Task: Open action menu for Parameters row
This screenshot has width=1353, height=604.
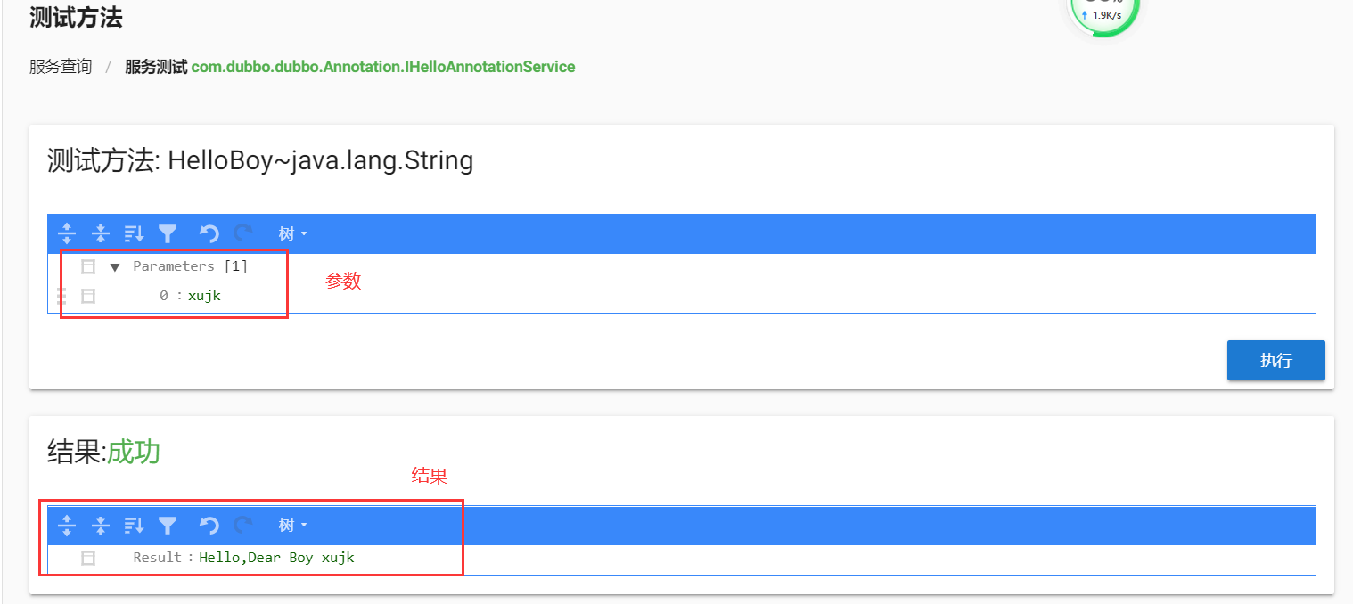Action: (88, 266)
